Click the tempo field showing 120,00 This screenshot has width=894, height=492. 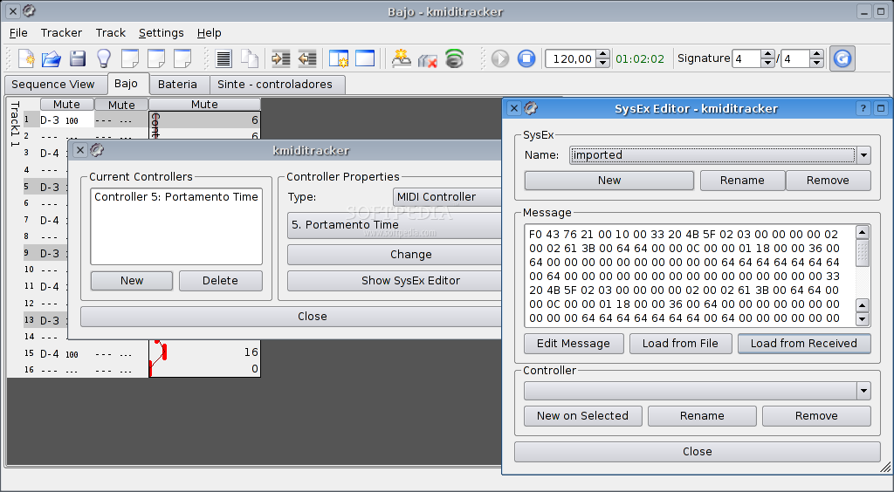click(x=571, y=58)
